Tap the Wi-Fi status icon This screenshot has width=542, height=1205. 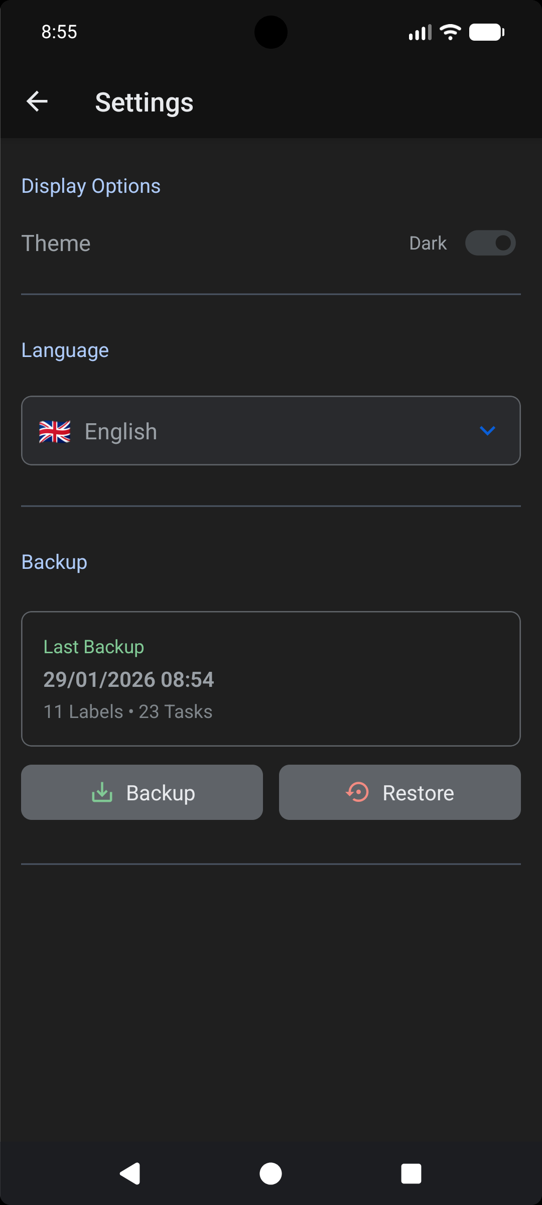pyautogui.click(x=450, y=33)
